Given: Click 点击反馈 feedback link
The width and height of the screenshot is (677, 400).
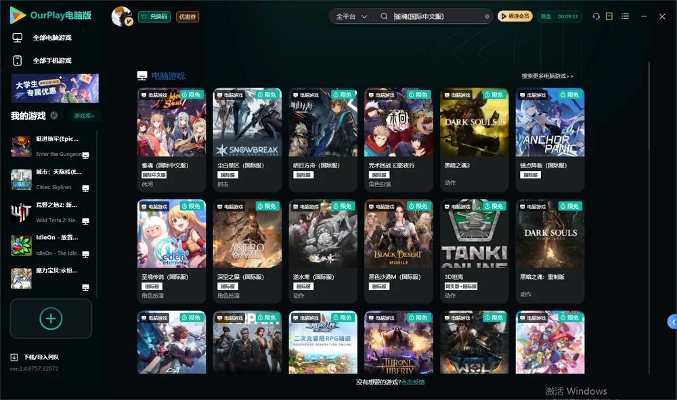Looking at the screenshot, I should click(413, 382).
